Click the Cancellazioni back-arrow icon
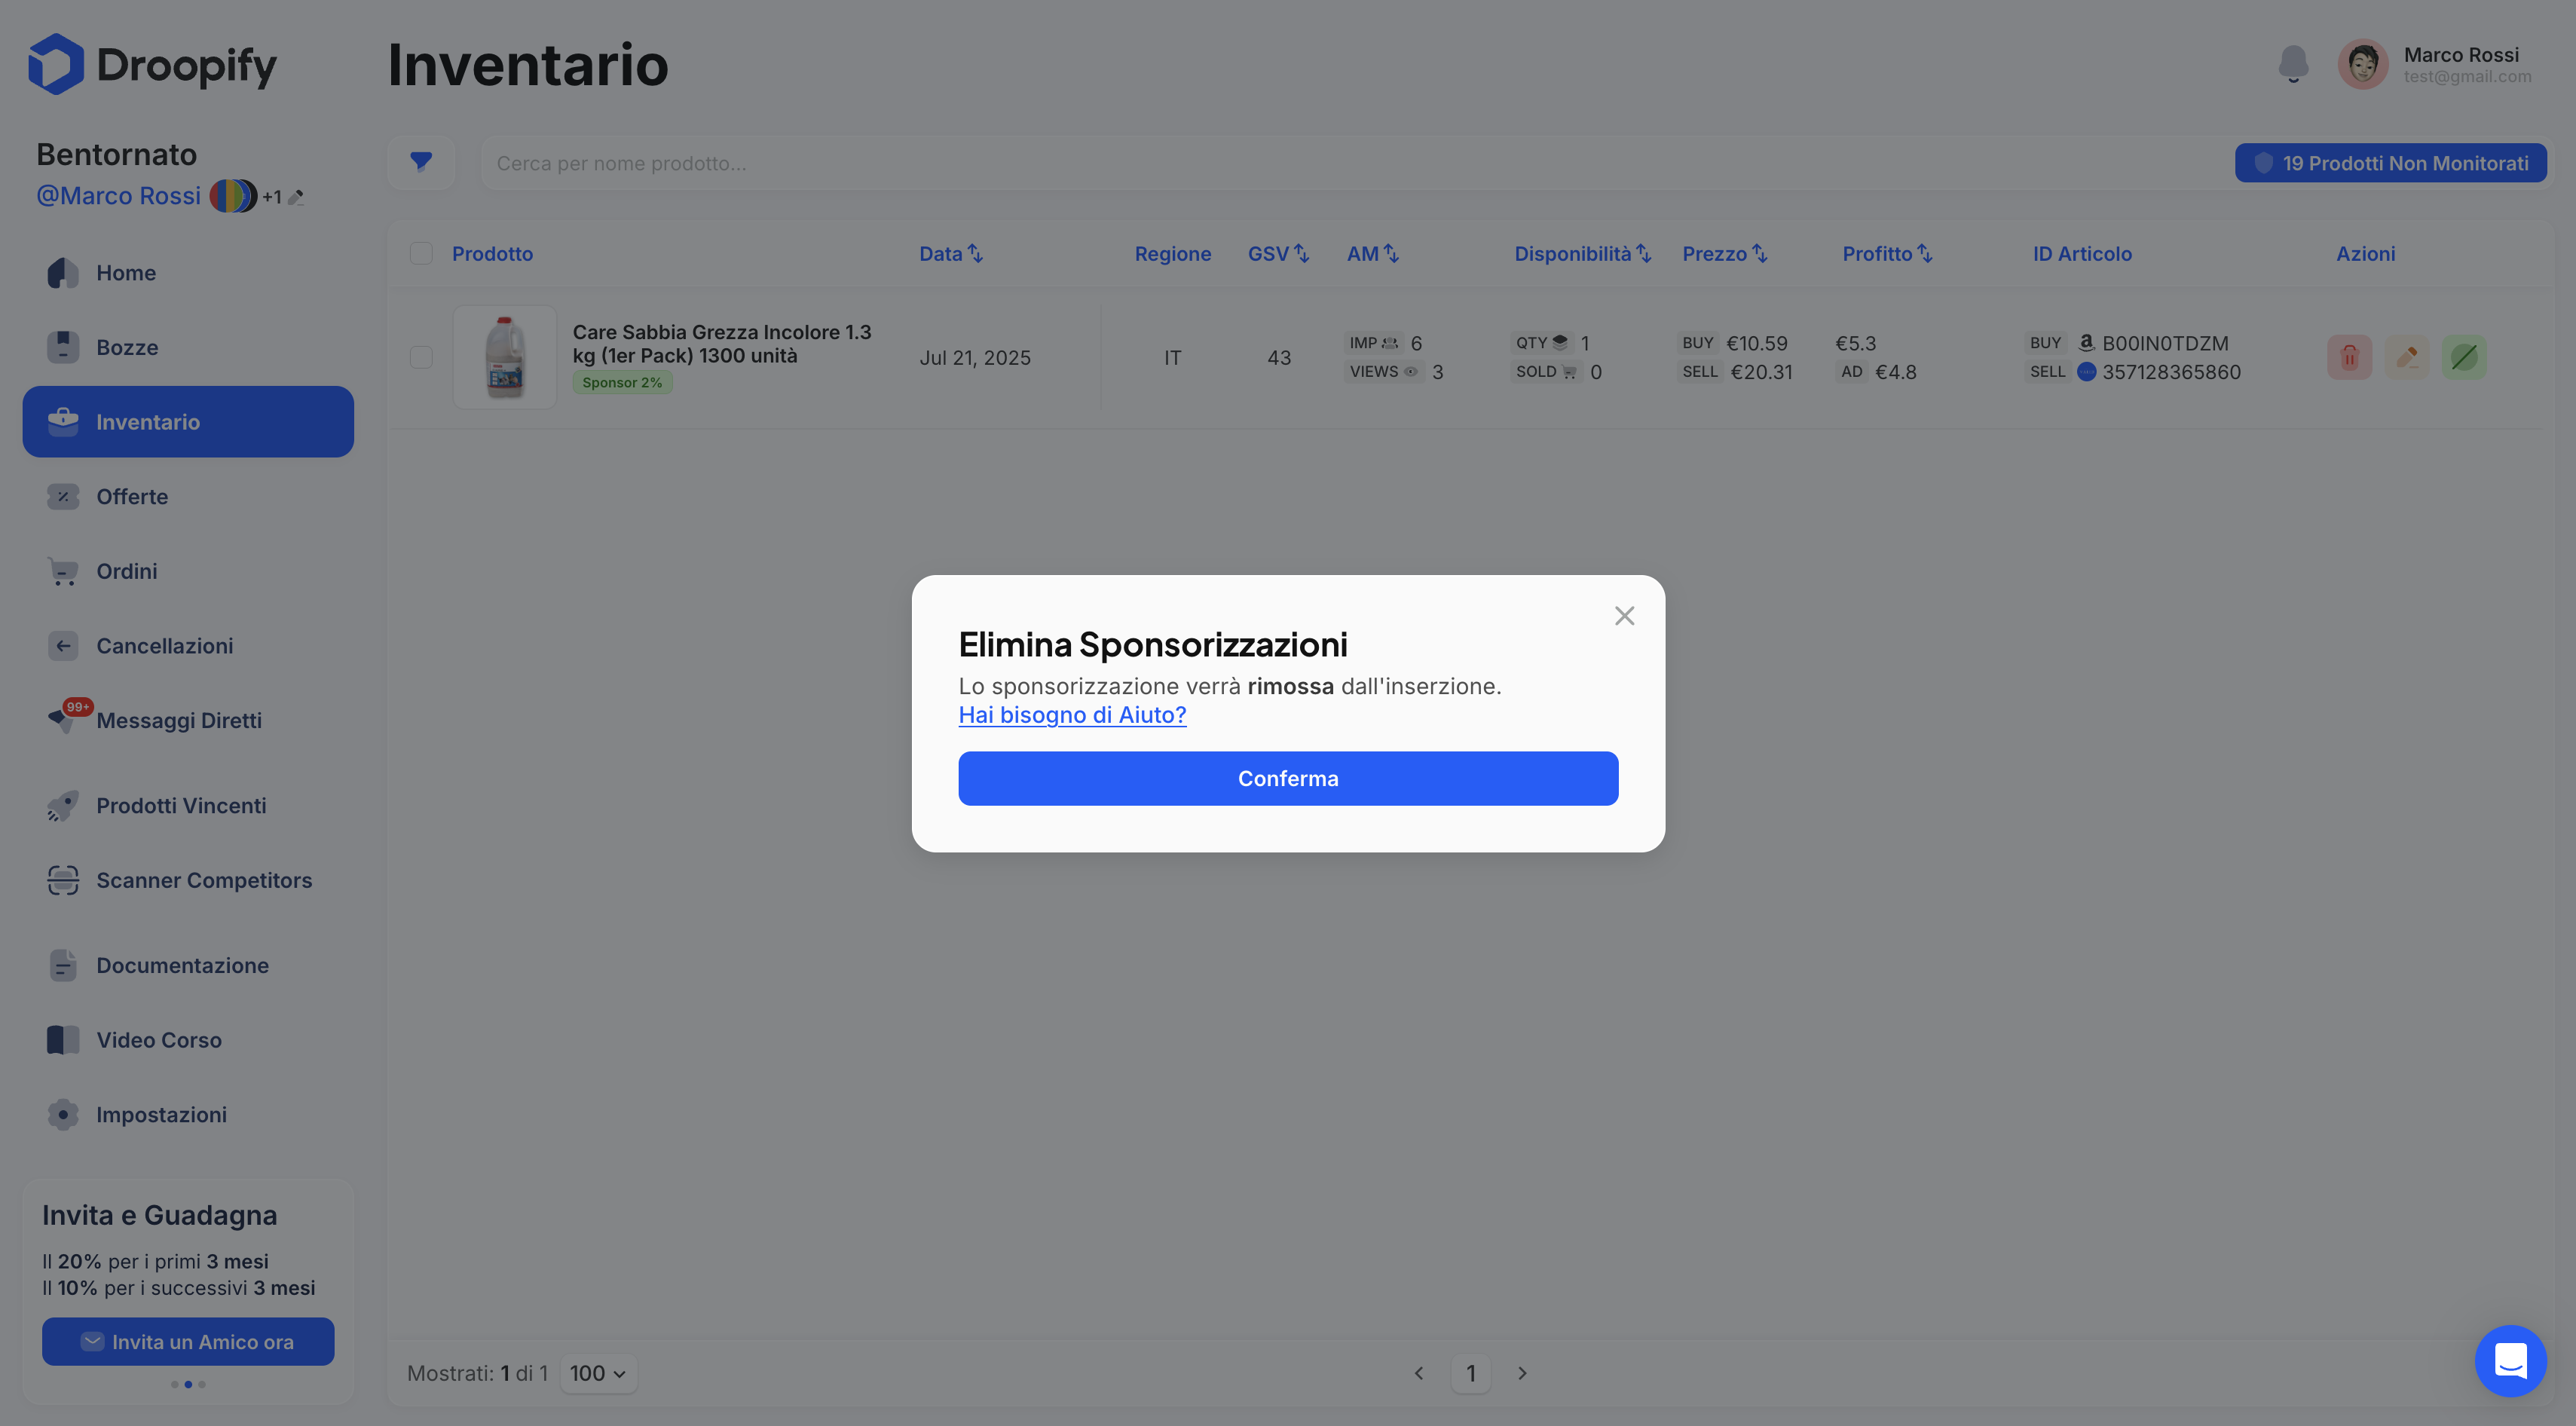This screenshot has height=1426, width=2576. pos(63,646)
